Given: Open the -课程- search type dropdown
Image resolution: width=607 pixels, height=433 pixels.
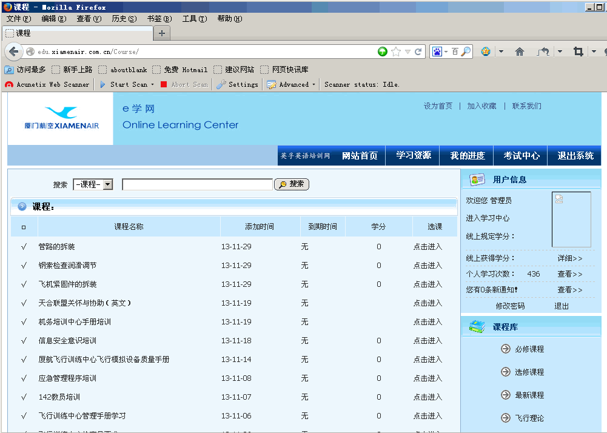Looking at the screenshot, I should (93, 184).
